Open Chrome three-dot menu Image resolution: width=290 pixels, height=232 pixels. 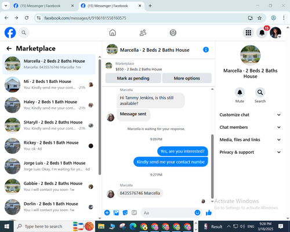pyautogui.click(x=284, y=18)
